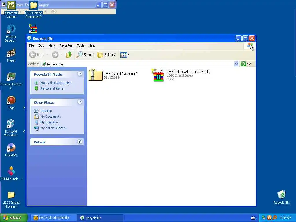Open the Edit menu

(41, 45)
